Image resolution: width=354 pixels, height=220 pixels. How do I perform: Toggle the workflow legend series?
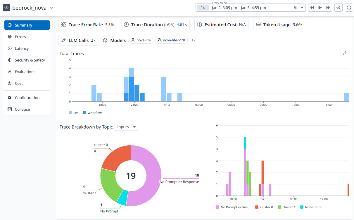tap(92, 112)
